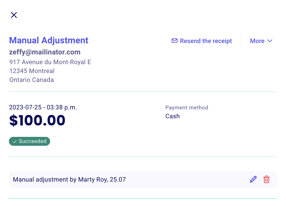Click the Manual adjustment by Marty Roy note
Viewport: 286px width, 206px height.
pos(69,179)
